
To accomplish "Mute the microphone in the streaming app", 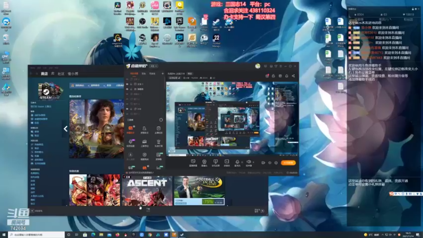I will pyautogui.click(x=237, y=162).
